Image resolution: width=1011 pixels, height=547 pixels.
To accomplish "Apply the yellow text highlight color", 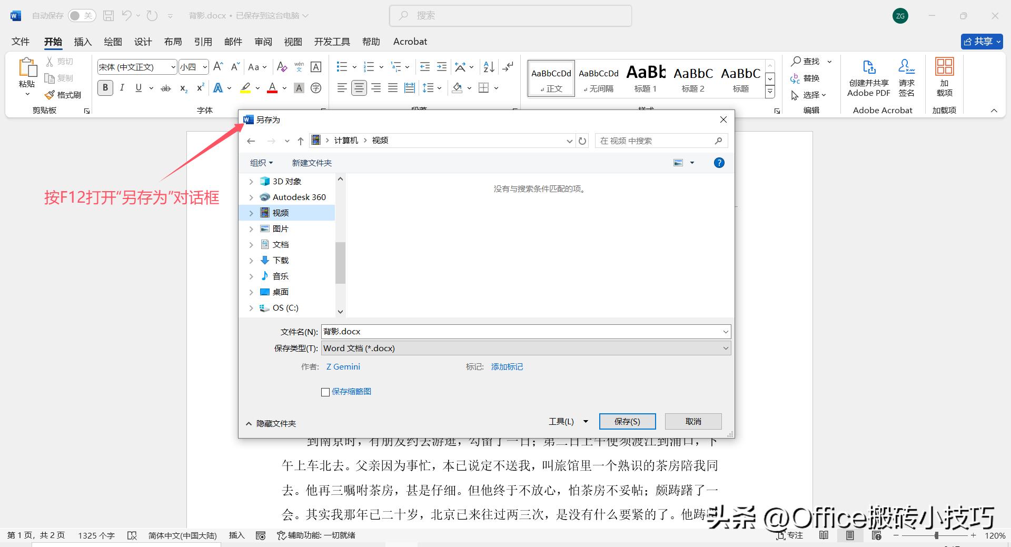I will coord(245,88).
